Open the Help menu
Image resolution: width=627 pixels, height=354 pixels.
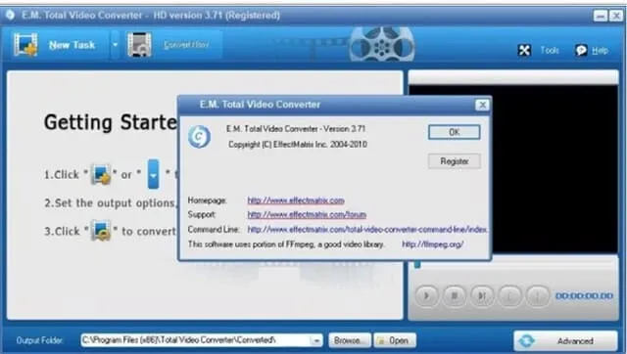pyautogui.click(x=600, y=50)
